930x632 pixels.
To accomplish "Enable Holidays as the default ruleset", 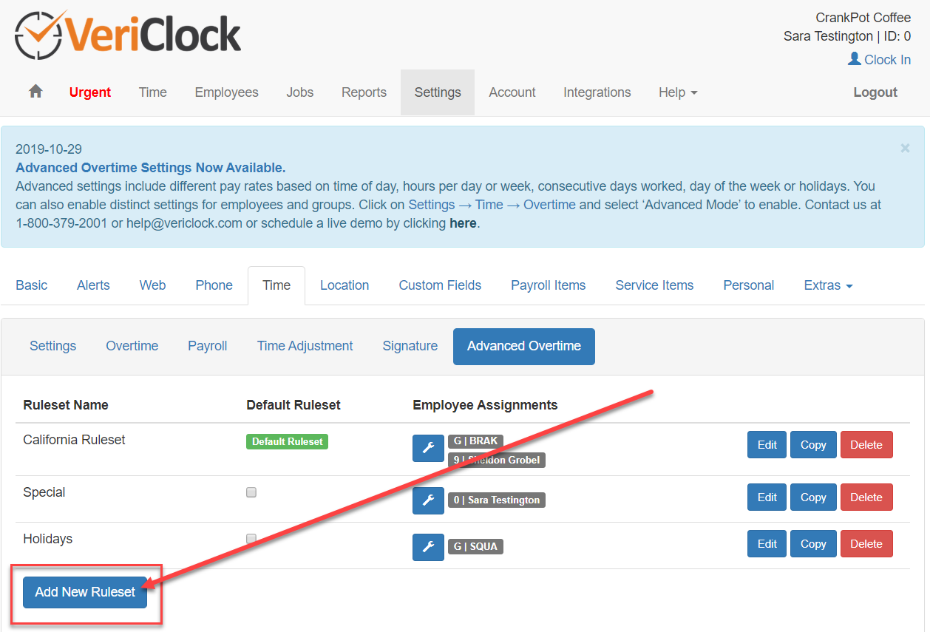I will point(251,538).
